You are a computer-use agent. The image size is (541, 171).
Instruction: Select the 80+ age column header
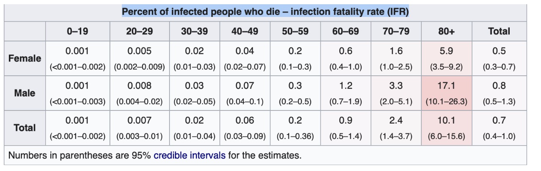click(446, 31)
